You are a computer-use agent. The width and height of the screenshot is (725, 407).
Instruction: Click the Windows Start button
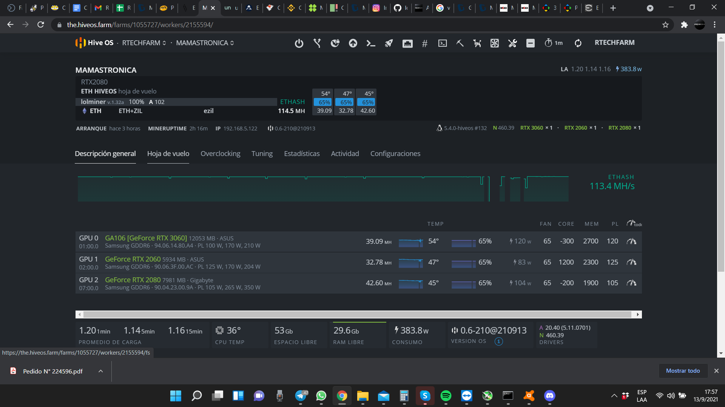(x=176, y=396)
